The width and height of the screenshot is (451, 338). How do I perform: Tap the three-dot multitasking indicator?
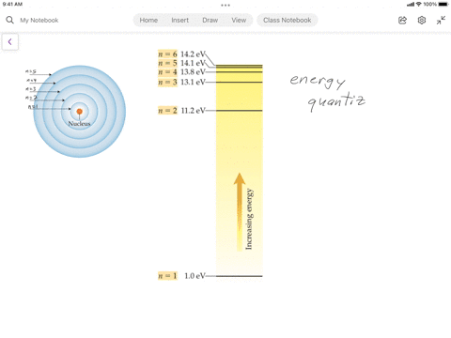(x=225, y=5)
